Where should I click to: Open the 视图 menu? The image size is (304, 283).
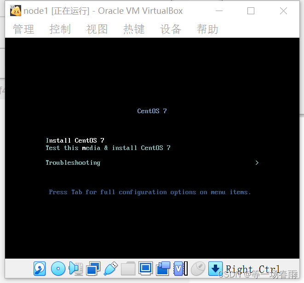[x=97, y=29]
